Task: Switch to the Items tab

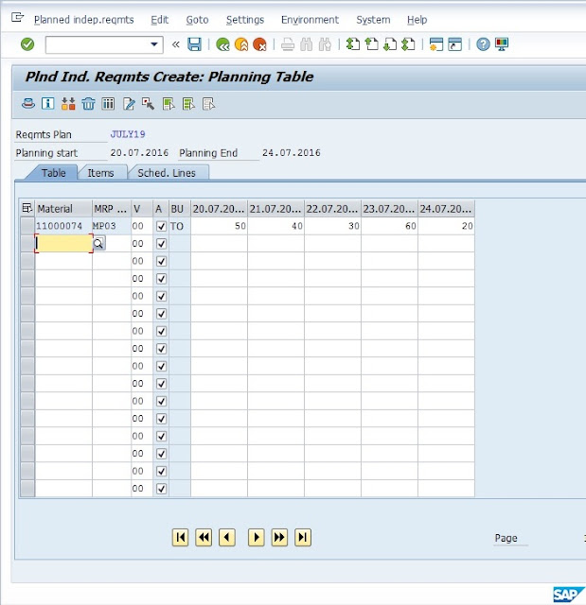Action: tap(100, 173)
